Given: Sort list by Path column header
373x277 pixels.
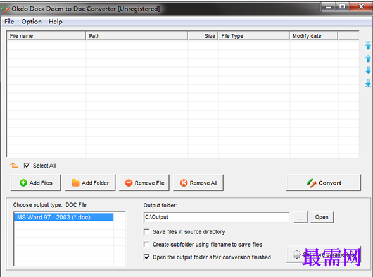Looking at the screenshot, I should pos(137,36).
